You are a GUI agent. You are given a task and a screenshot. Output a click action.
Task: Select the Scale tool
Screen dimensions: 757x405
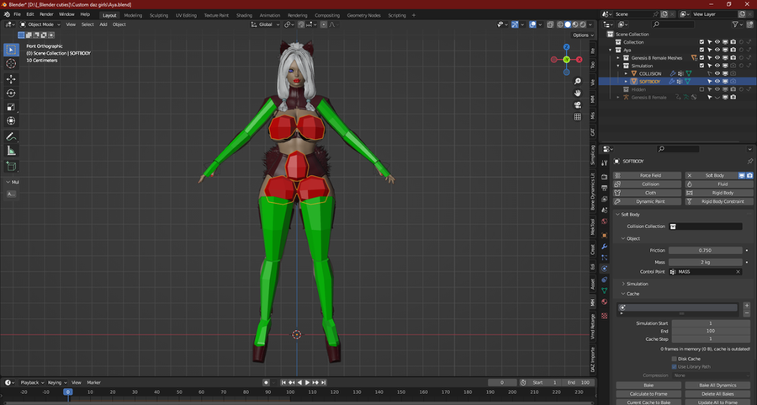(x=11, y=107)
